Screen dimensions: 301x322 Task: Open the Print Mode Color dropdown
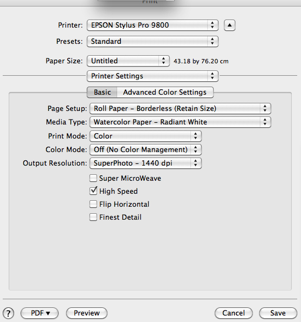pos(145,136)
